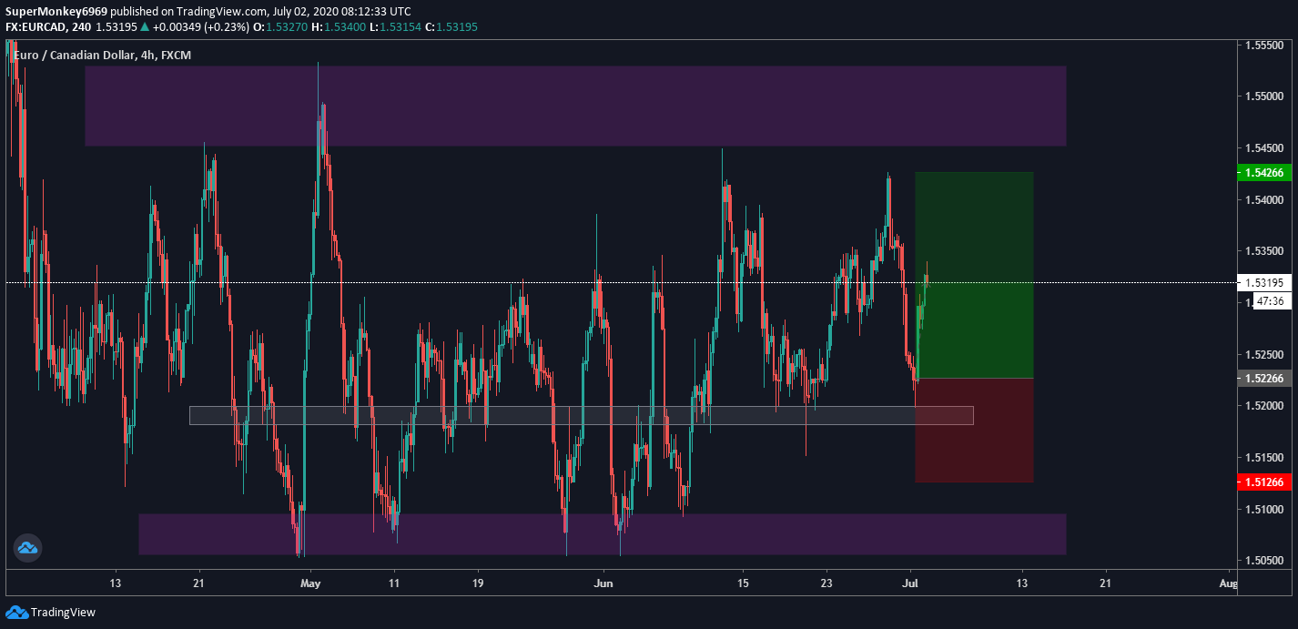This screenshot has height=629, width=1298.
Task: Click the gray 1.52266 entry price label
Action: click(x=1265, y=379)
